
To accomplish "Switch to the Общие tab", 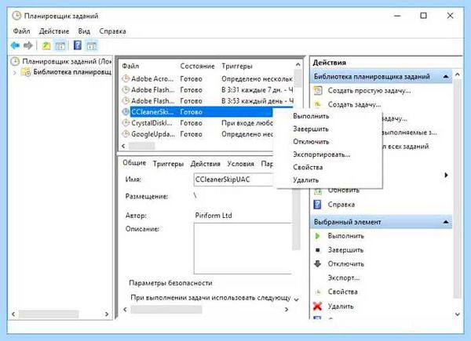I will (x=134, y=163).
